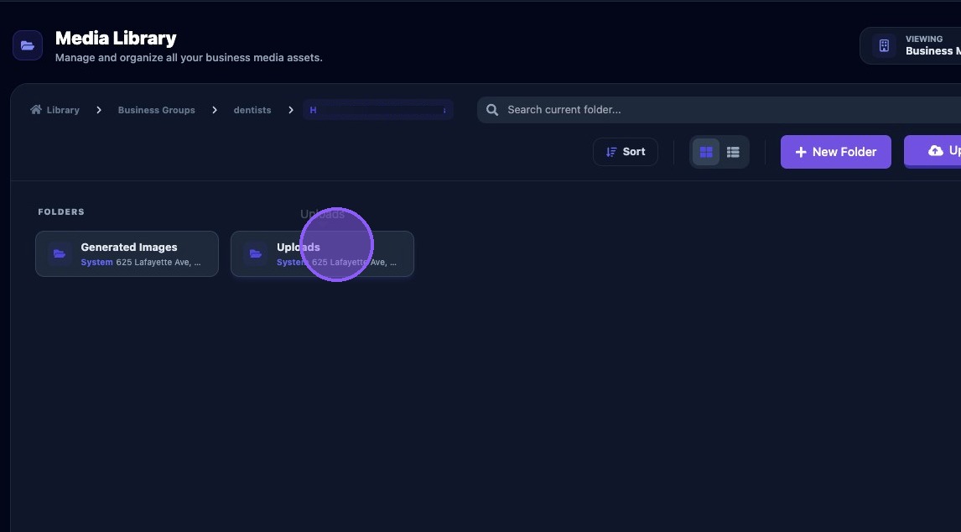This screenshot has height=532, width=961.
Task: Click the Uploads folder icon
Action: pyautogui.click(x=256, y=253)
